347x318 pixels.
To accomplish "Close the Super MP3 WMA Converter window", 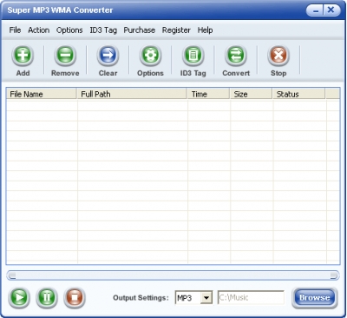I will pos(331,10).
